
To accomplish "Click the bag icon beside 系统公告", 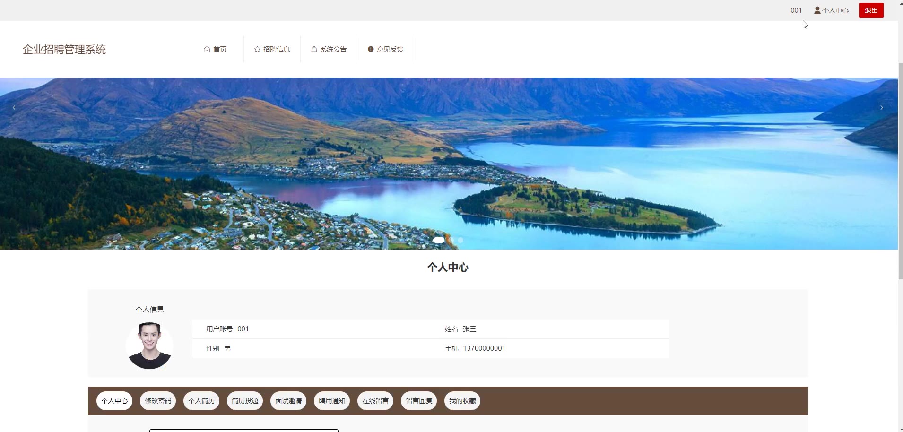I will [314, 49].
